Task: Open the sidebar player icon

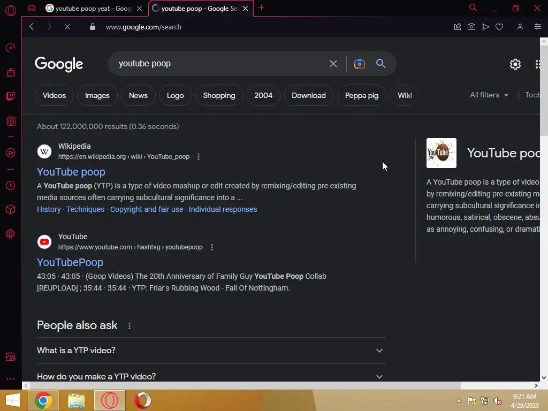Action: coord(11,153)
